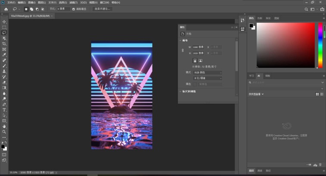This screenshot has height=176, width=326.
Task: Select the Eraser tool
Action: [4, 82]
